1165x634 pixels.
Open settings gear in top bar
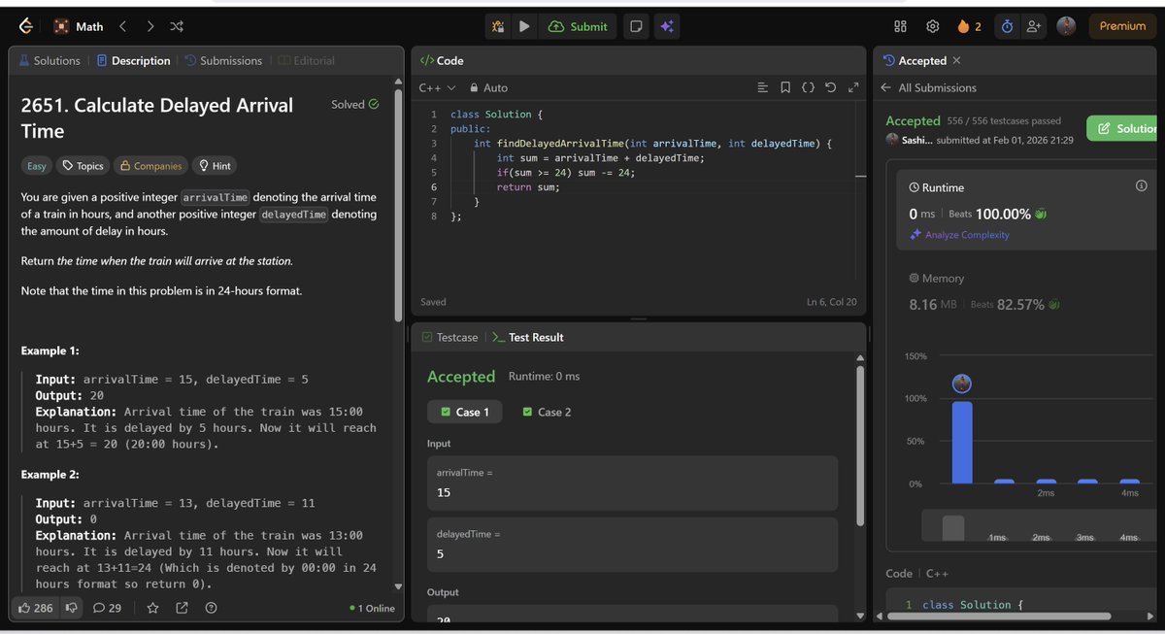932,26
